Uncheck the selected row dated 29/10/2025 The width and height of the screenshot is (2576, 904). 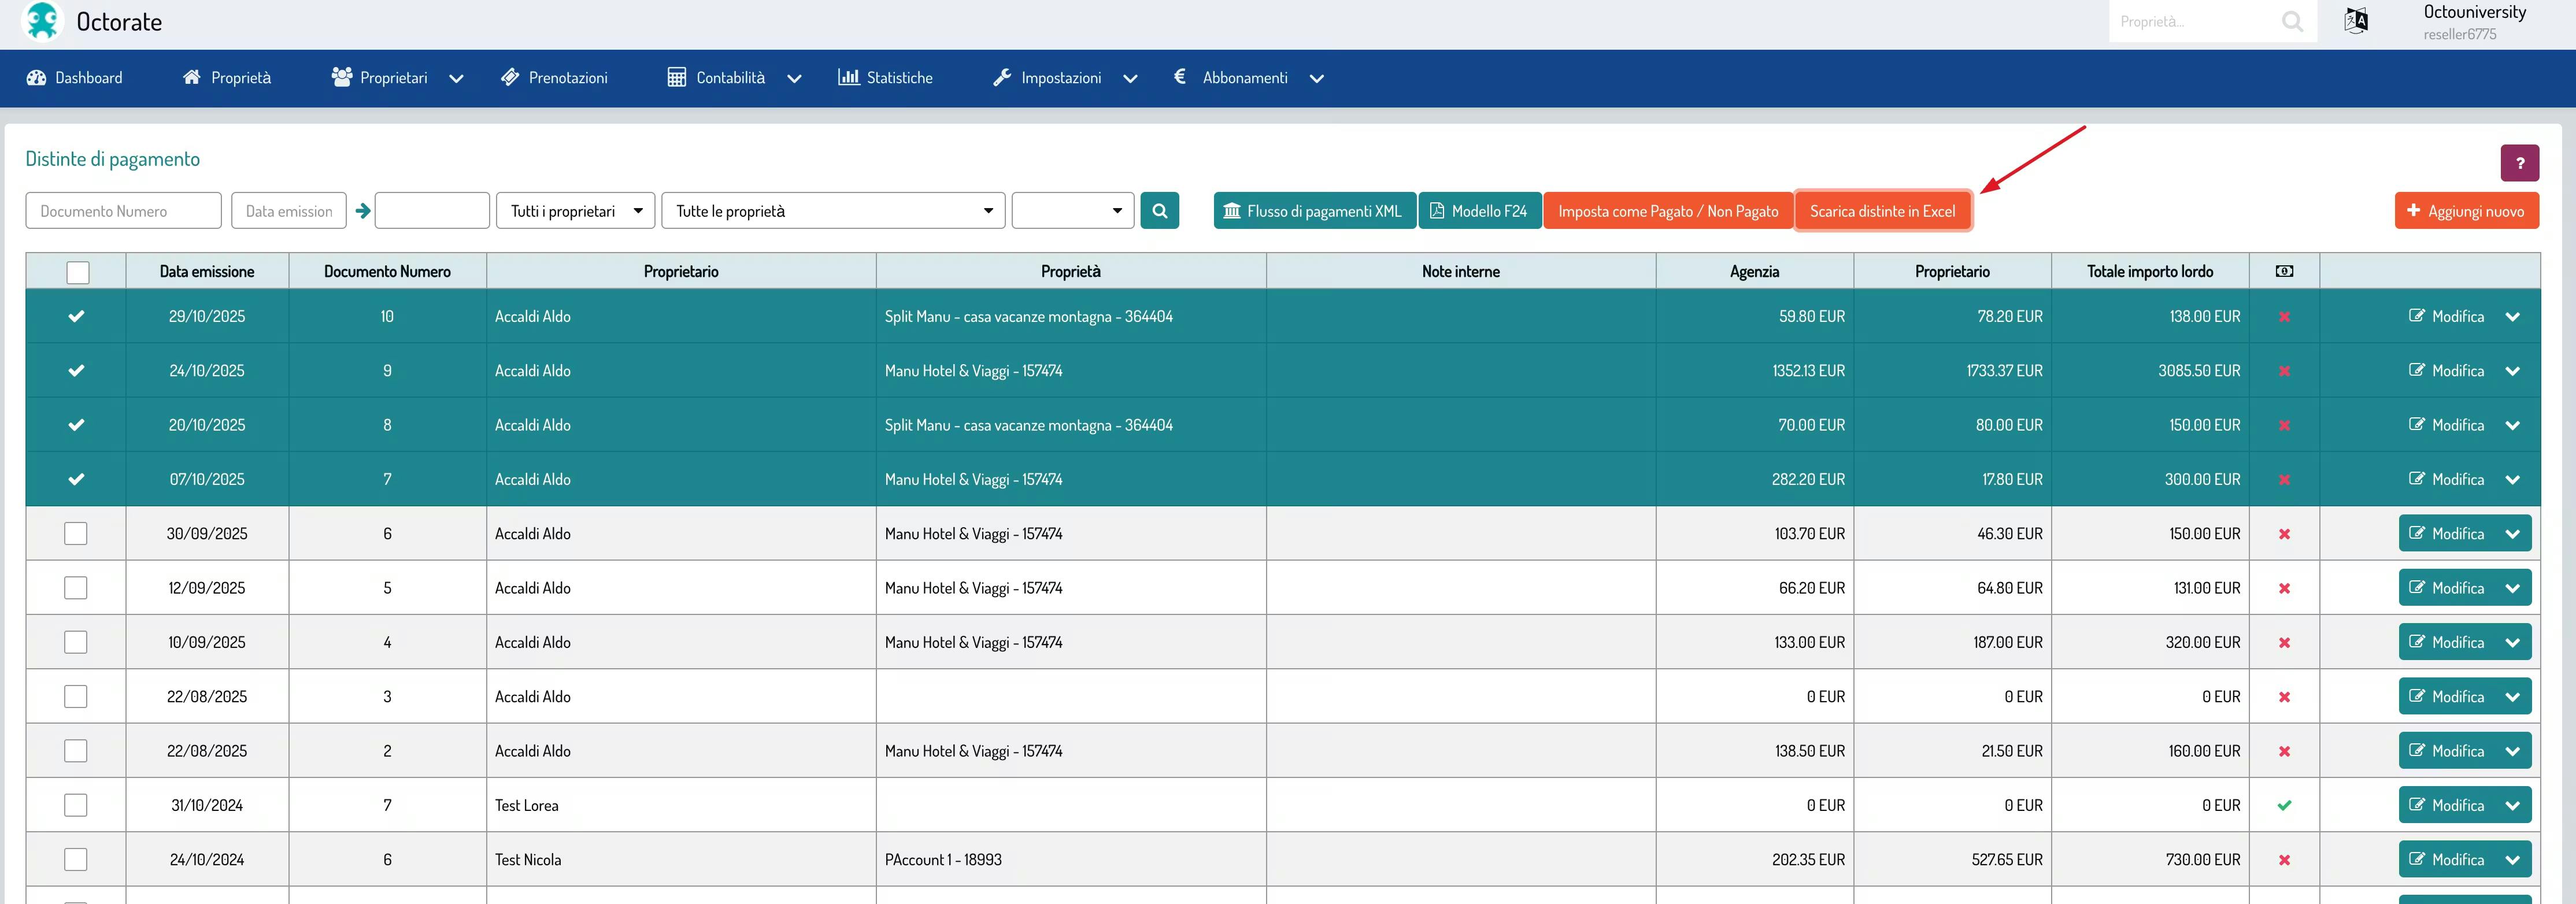[x=76, y=316]
